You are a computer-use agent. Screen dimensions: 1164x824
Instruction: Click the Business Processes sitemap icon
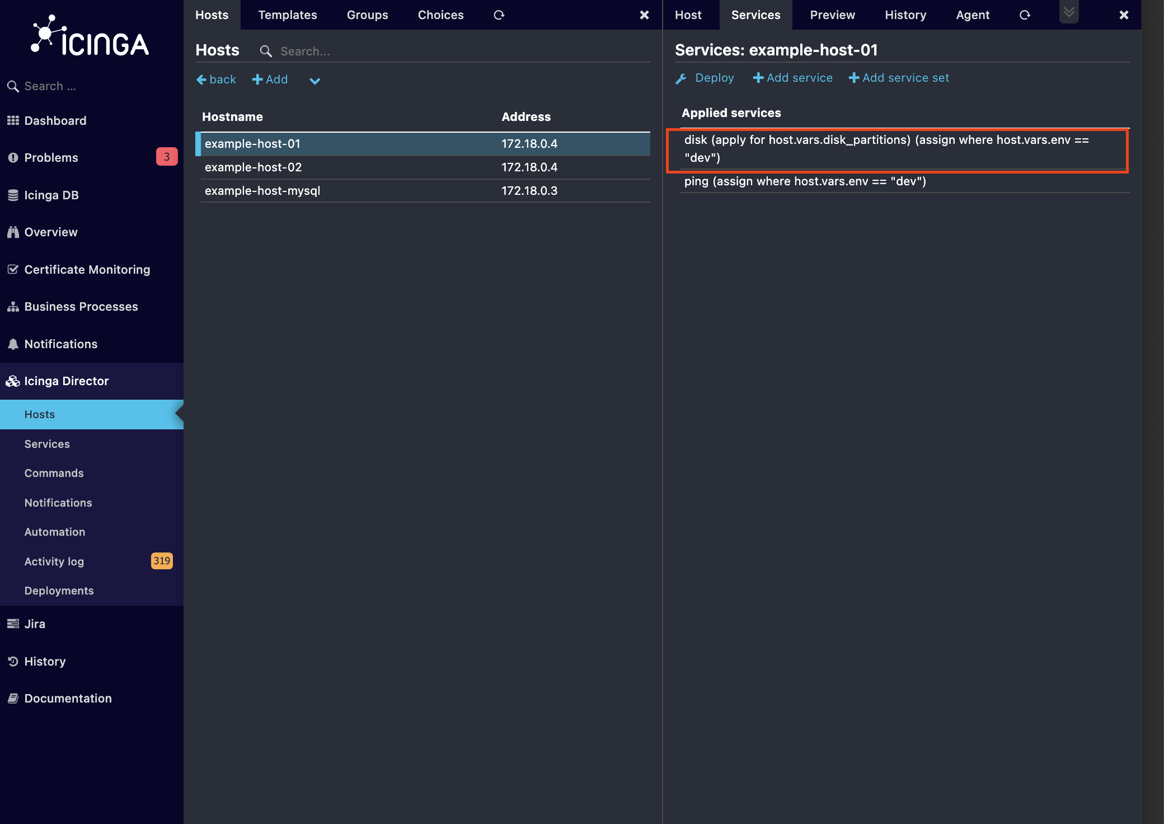pos(13,307)
